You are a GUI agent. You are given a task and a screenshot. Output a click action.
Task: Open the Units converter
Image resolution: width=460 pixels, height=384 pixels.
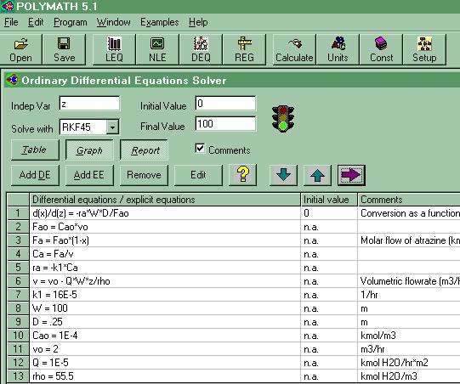[x=338, y=49]
